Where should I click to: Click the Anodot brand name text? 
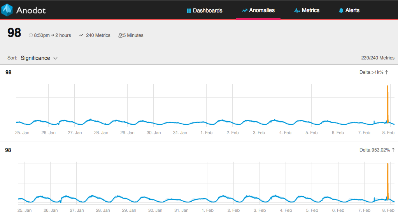[x=31, y=10]
